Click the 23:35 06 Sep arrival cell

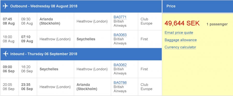point(28,87)
